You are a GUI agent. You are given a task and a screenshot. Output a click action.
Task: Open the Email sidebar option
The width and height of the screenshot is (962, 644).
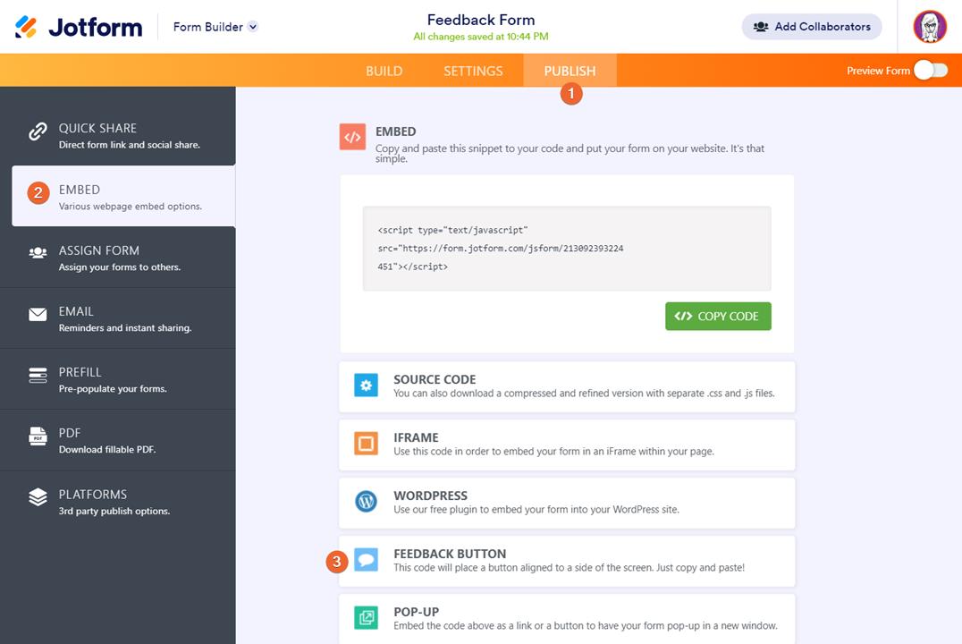click(118, 318)
